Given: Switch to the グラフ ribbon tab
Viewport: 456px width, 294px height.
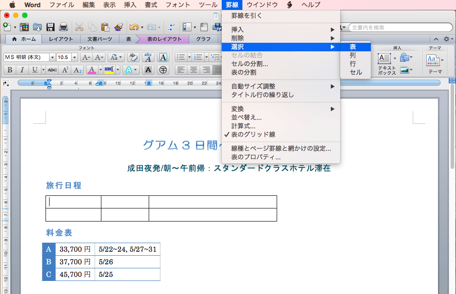Looking at the screenshot, I should tap(203, 39).
